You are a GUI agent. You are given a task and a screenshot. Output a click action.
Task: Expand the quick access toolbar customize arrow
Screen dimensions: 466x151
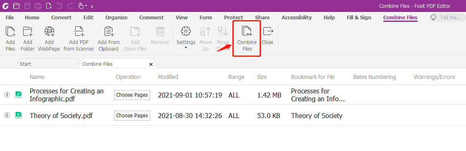click(x=92, y=6)
